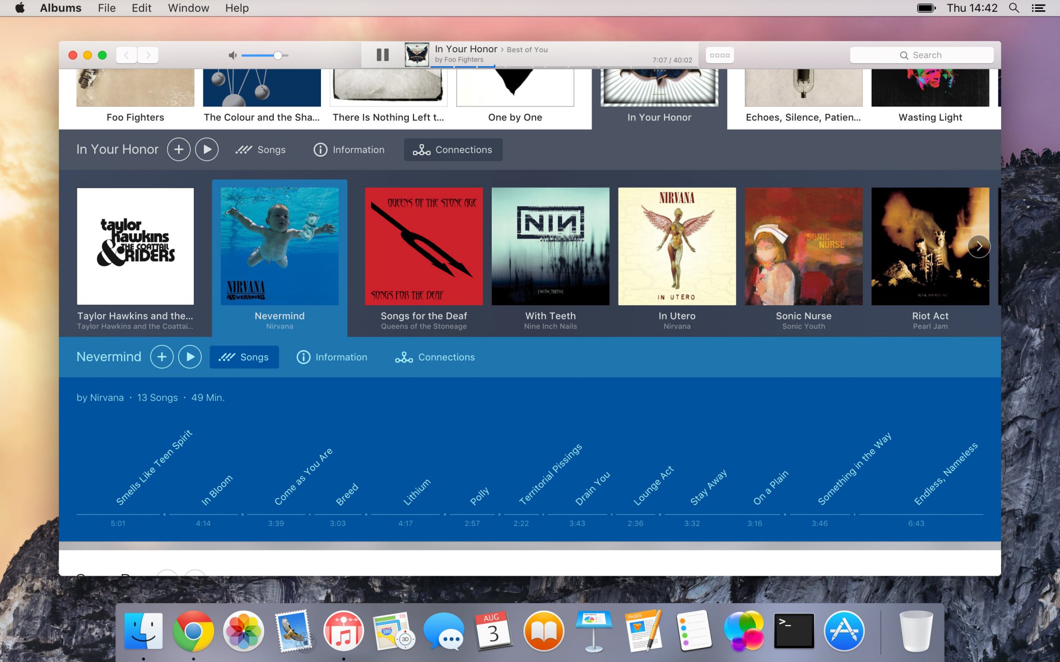Screen dimensions: 1060x662
Task: Open the Albums application menu
Action: tap(61, 8)
